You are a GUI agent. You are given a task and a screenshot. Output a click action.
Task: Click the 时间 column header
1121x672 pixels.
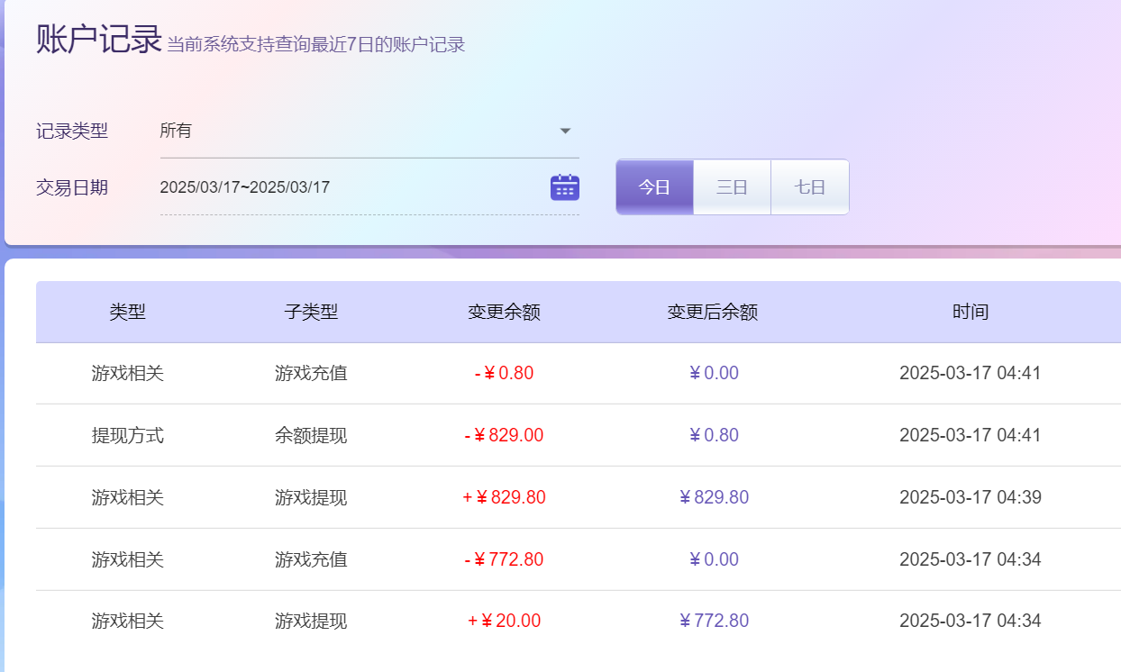[971, 312]
